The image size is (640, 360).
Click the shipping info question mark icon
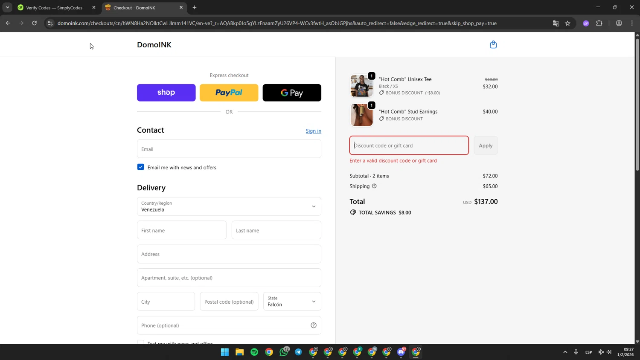[x=374, y=186]
